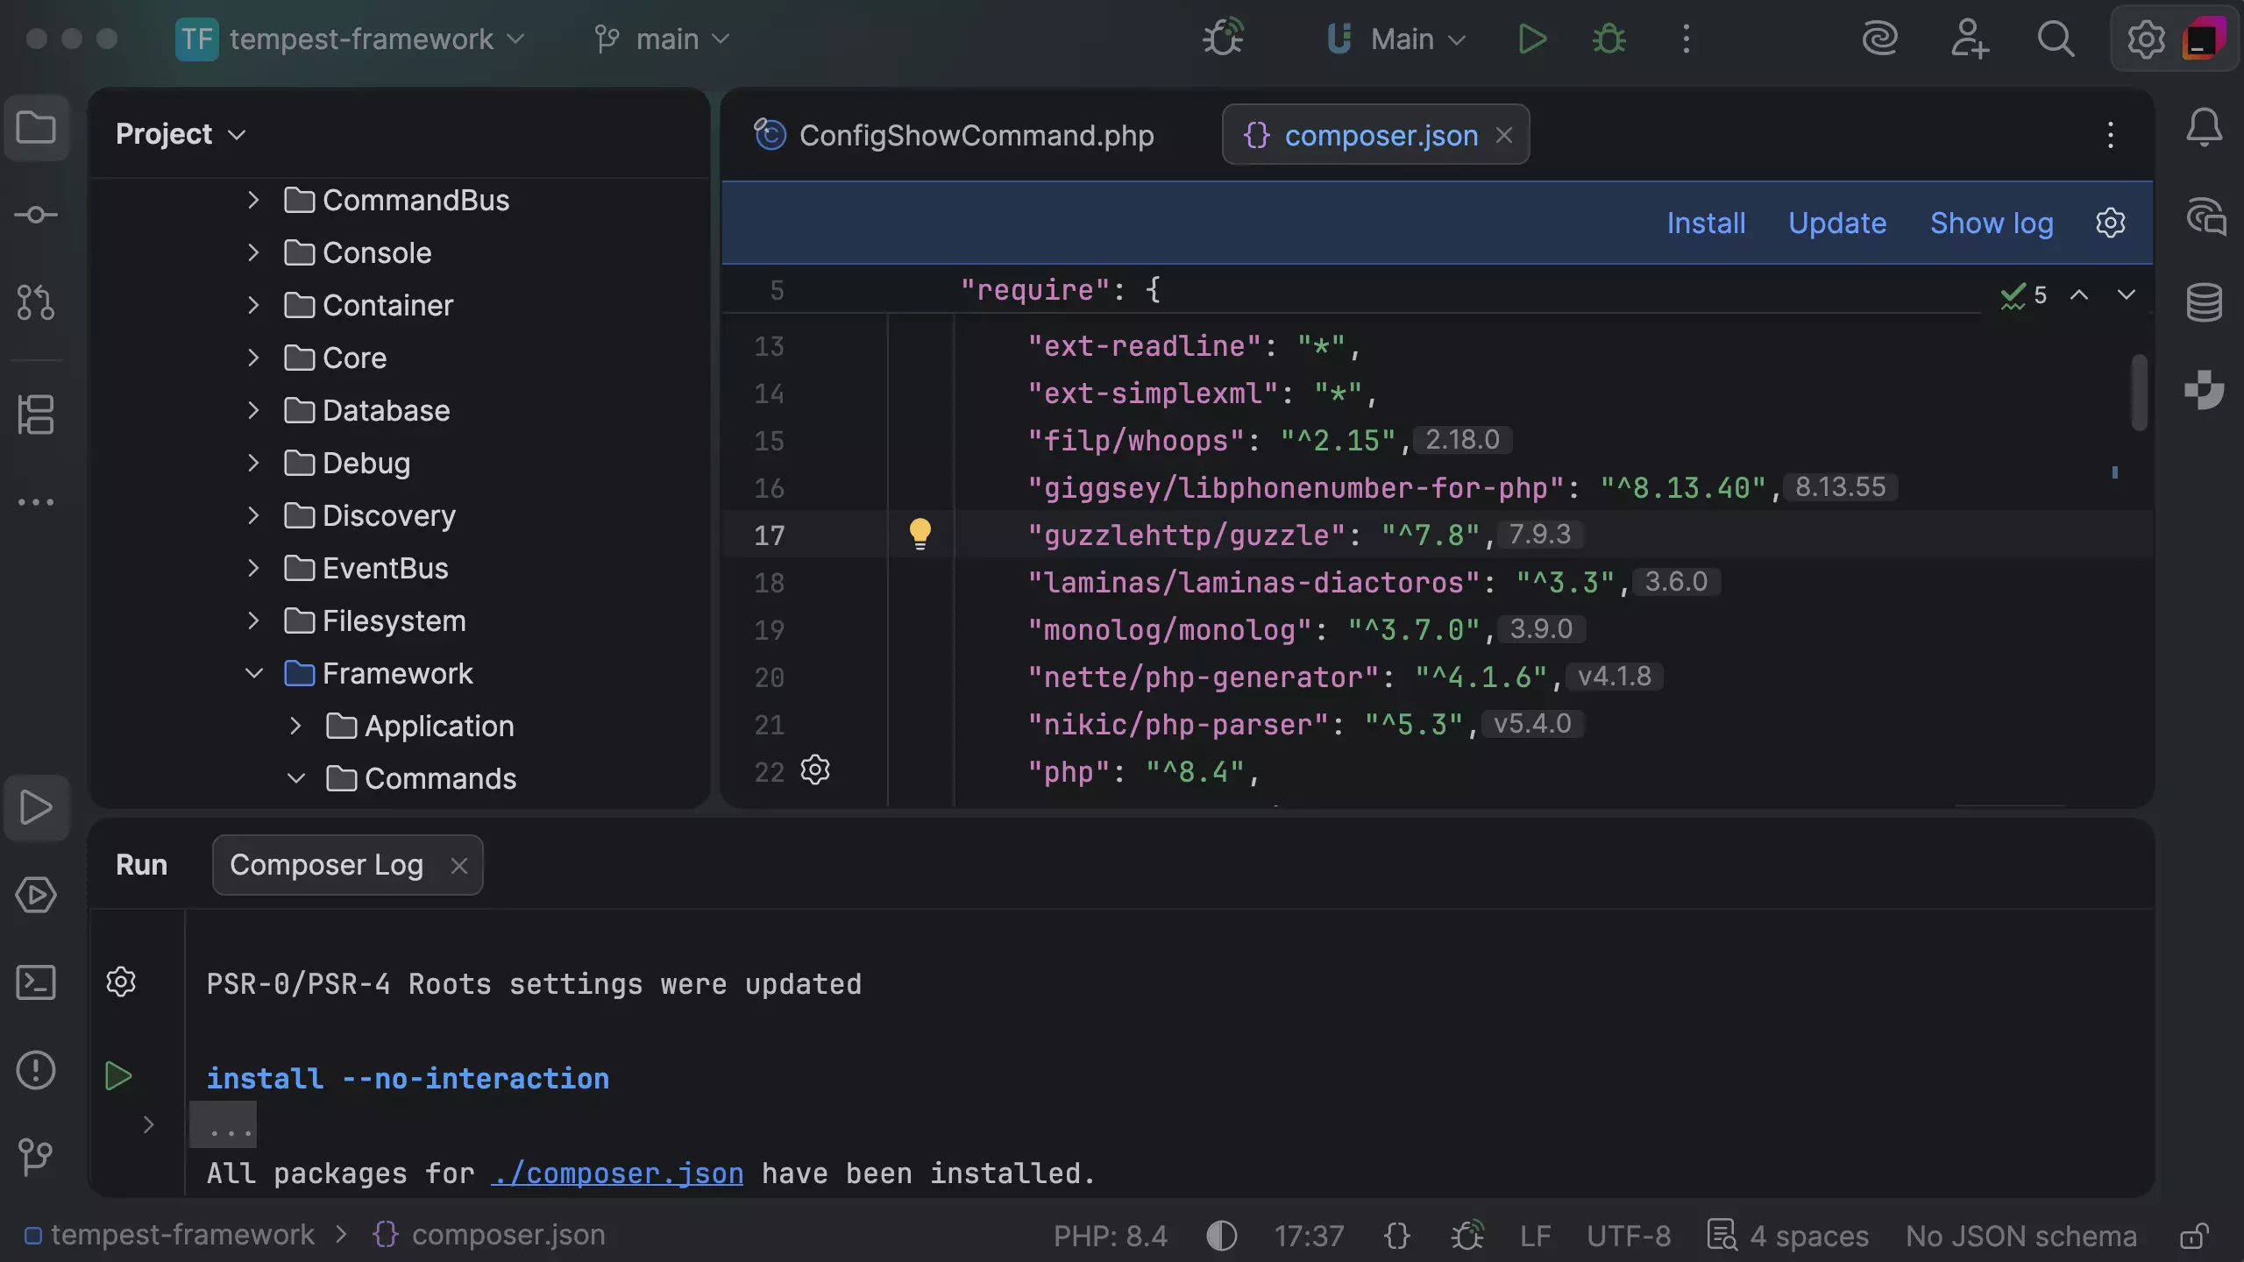The width and height of the screenshot is (2244, 1262).
Task: Open the Terminal tool window icon
Action: (x=36, y=982)
